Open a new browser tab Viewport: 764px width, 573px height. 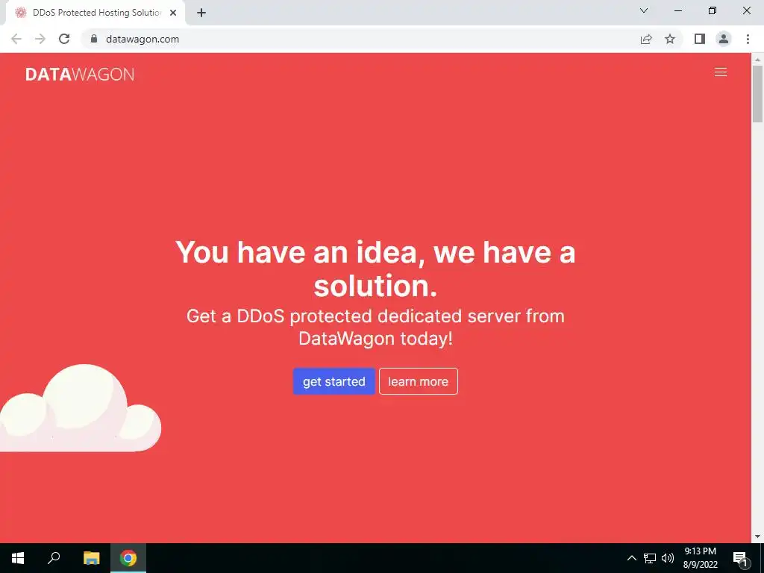click(x=201, y=13)
